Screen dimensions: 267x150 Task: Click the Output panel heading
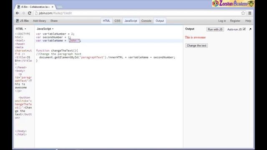190,29
